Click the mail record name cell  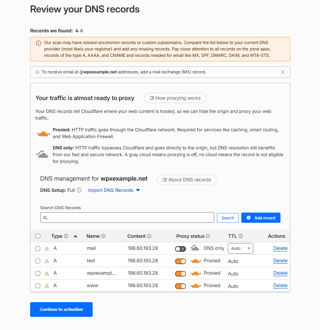(x=91, y=248)
